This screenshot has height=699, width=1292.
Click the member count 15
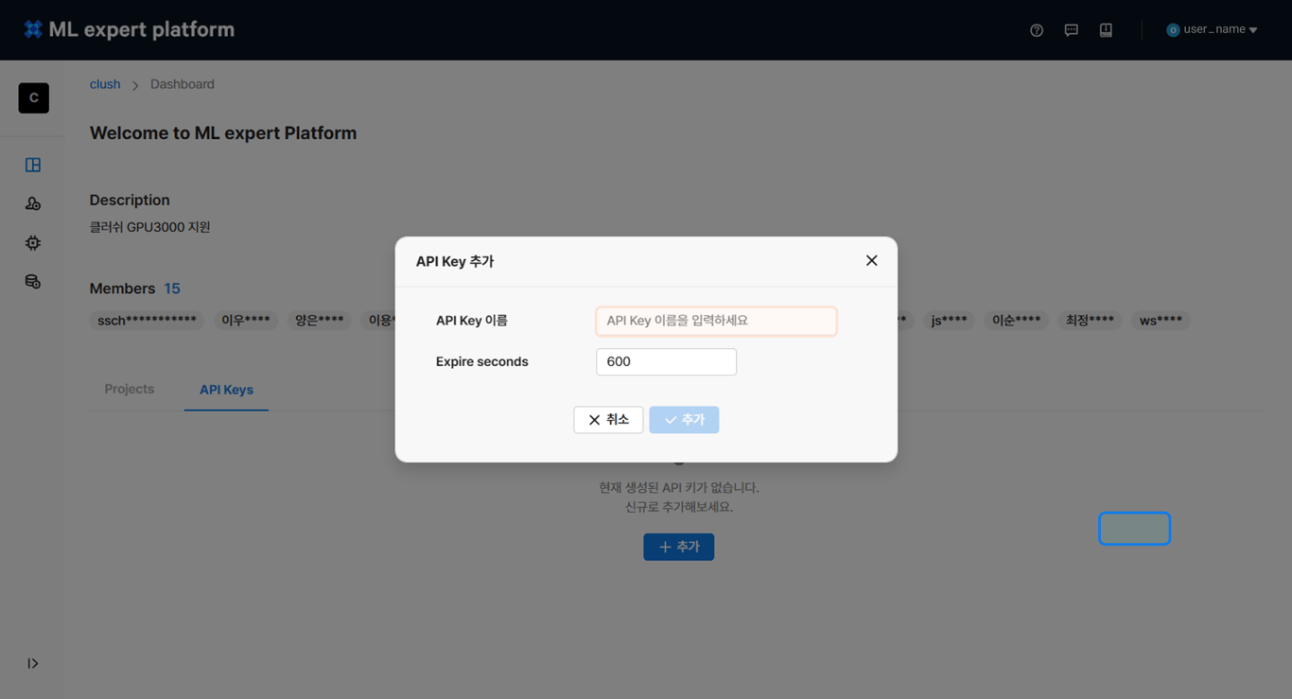click(172, 288)
